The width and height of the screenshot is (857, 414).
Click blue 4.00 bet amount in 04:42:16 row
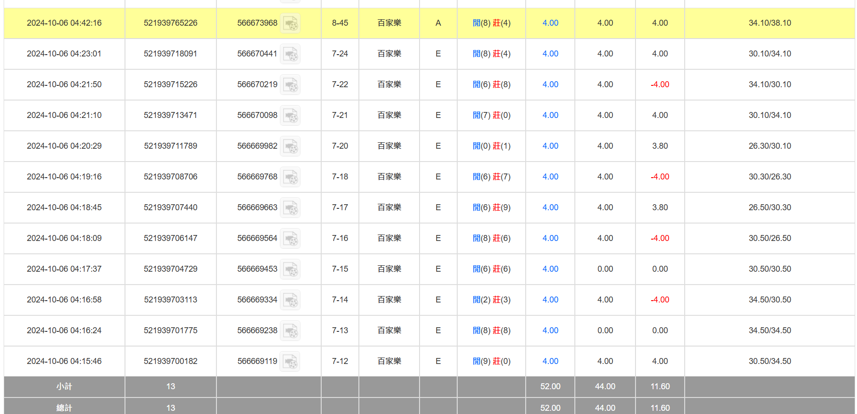tap(550, 23)
